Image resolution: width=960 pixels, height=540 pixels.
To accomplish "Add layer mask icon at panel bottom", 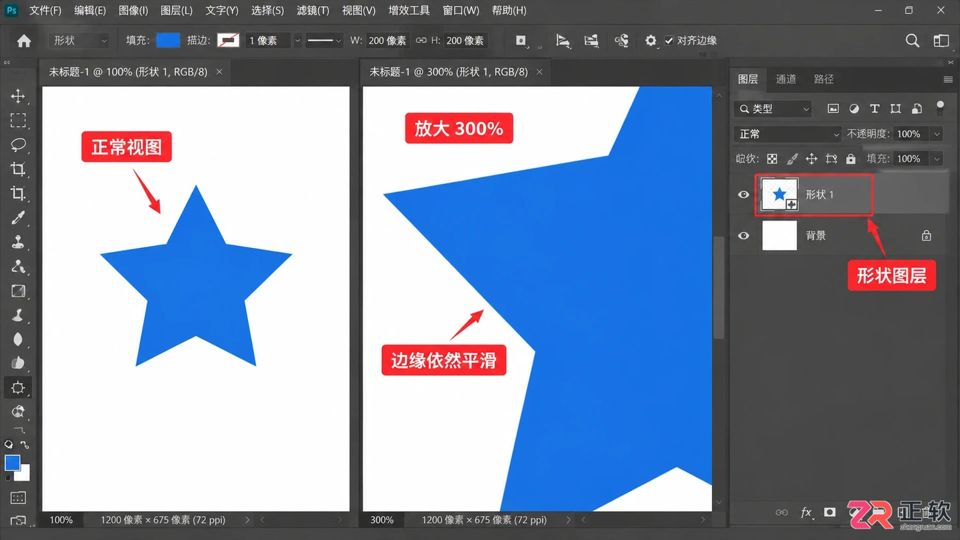I will click(829, 512).
